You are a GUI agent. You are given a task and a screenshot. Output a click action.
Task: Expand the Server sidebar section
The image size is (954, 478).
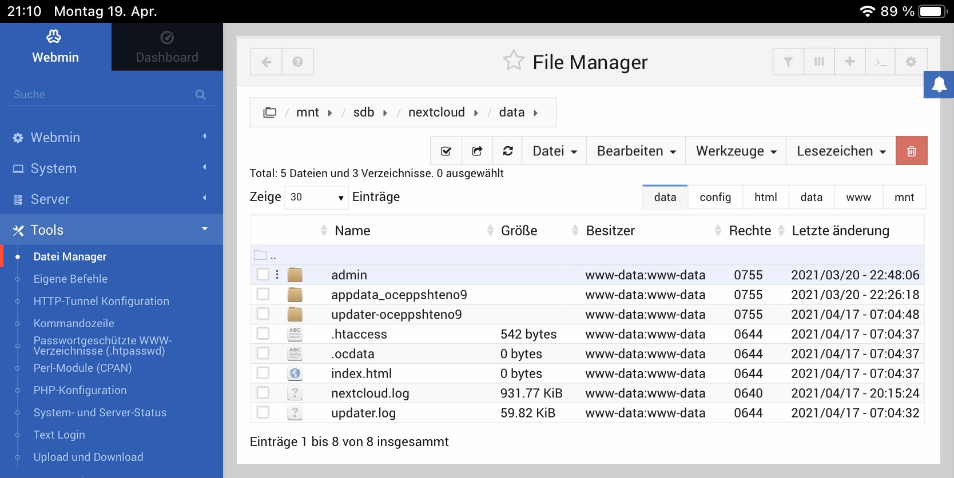pos(112,199)
